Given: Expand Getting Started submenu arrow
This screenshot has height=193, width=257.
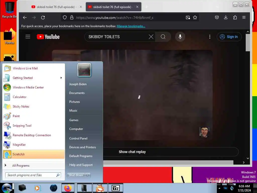Looking at the screenshot, I should tap(61, 78).
